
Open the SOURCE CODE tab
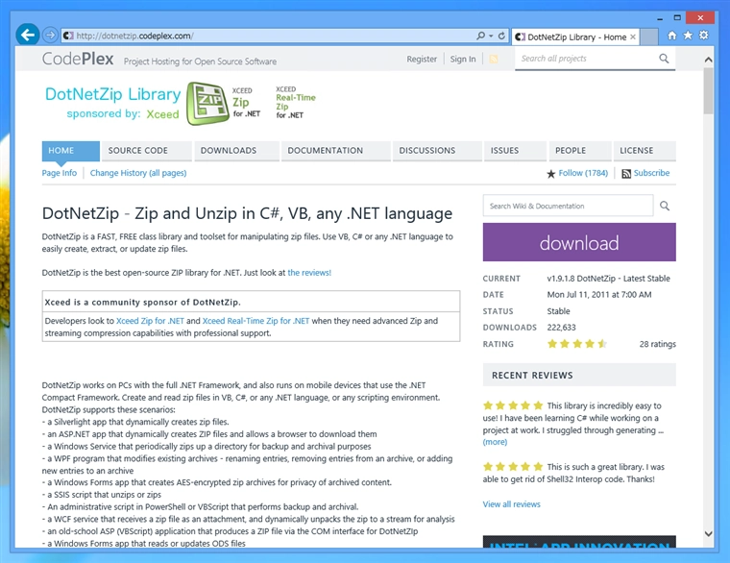click(x=147, y=151)
